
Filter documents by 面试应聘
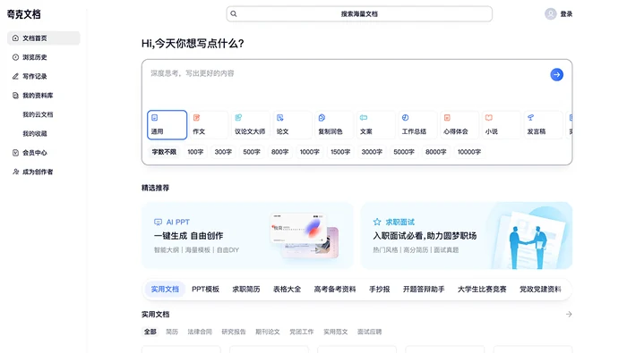point(369,332)
